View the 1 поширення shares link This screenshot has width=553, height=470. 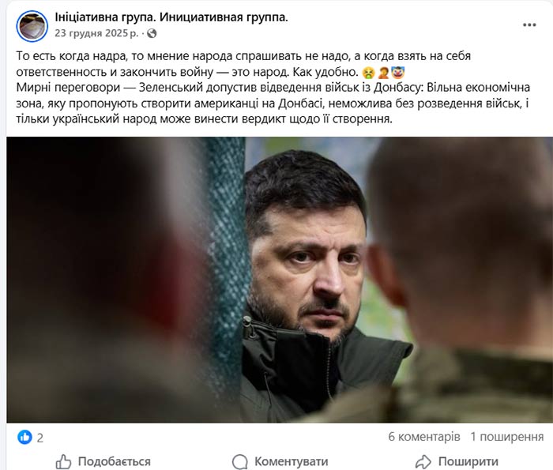coord(507,437)
